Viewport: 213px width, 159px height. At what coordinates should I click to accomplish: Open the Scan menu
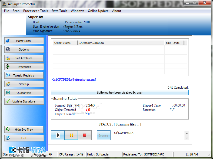pyautogui.click(x=16, y=11)
